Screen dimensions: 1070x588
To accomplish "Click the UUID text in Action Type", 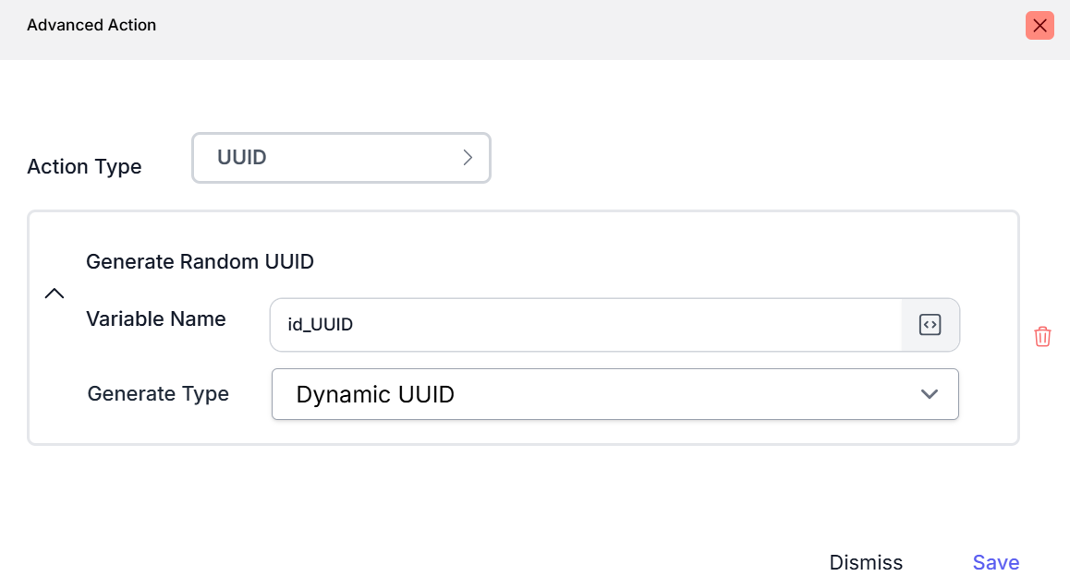I will (x=242, y=158).
